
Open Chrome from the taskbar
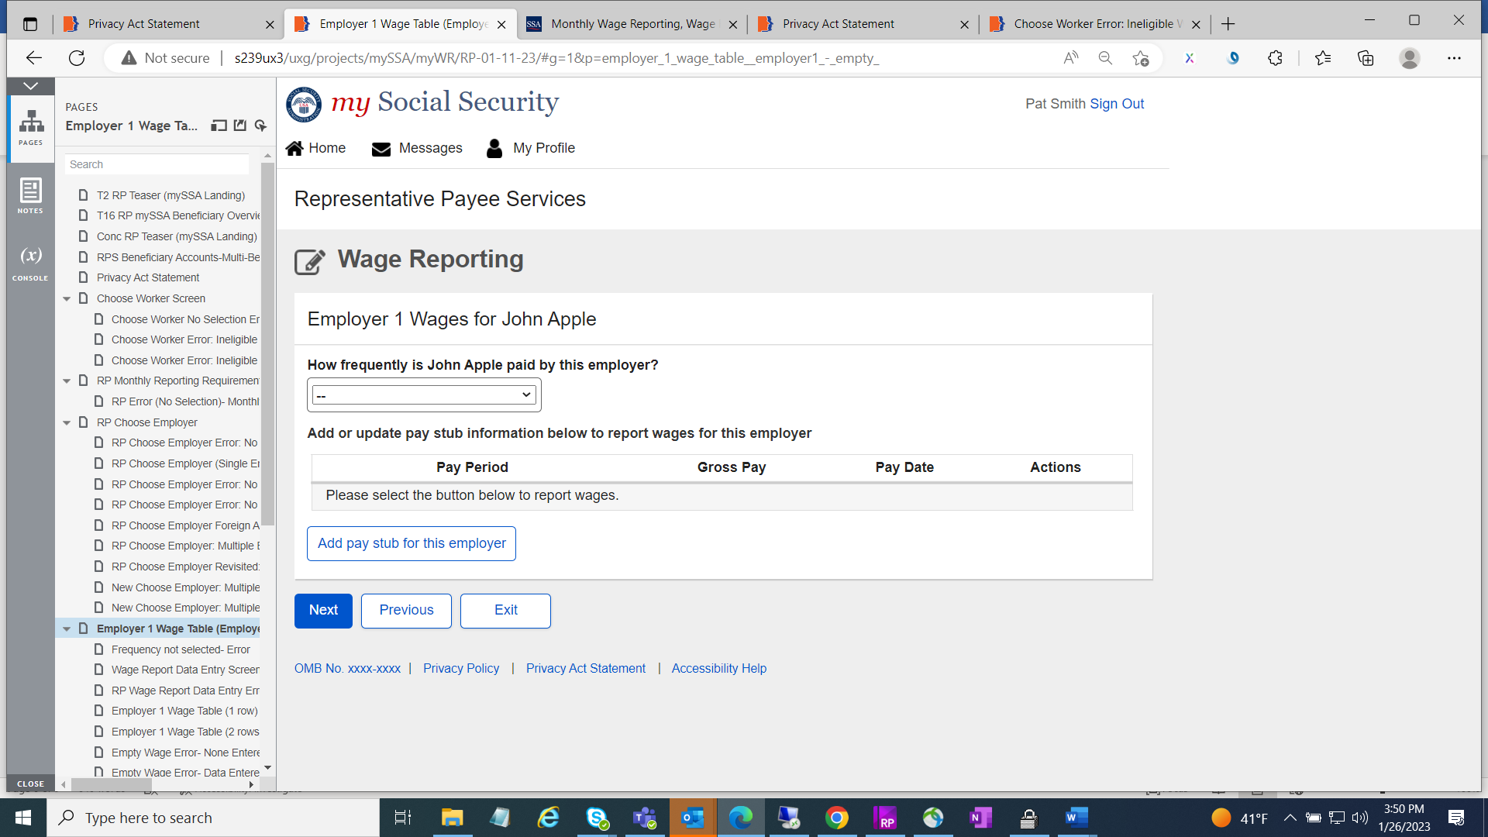(836, 818)
